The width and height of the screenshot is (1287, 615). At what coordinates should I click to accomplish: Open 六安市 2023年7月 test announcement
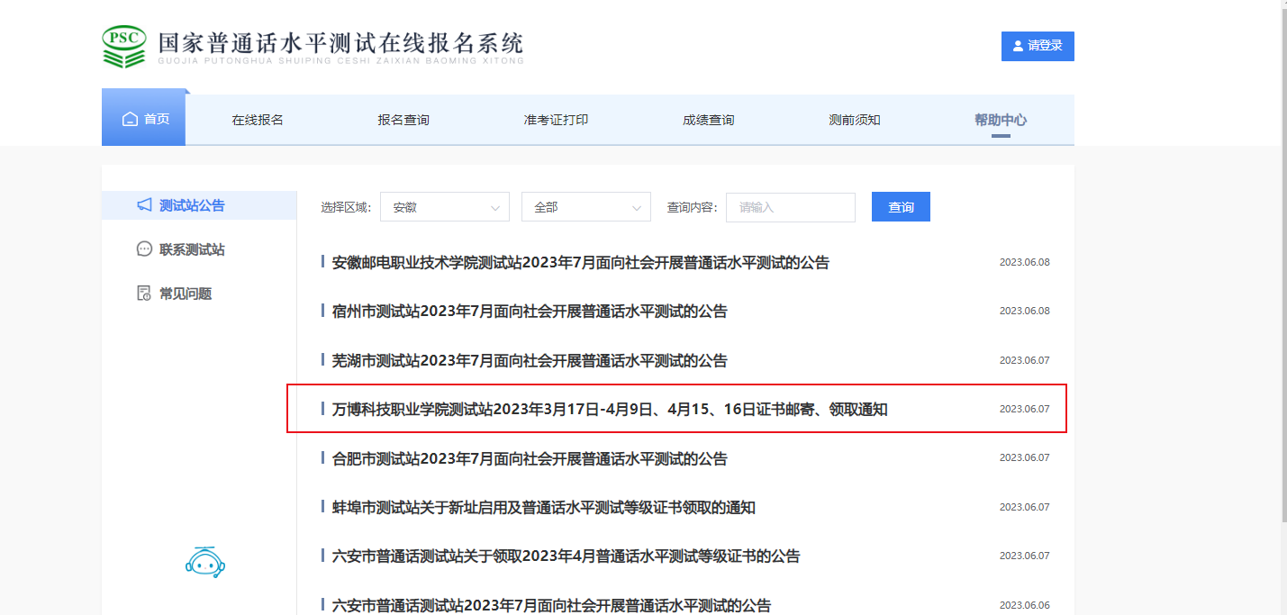point(551,605)
